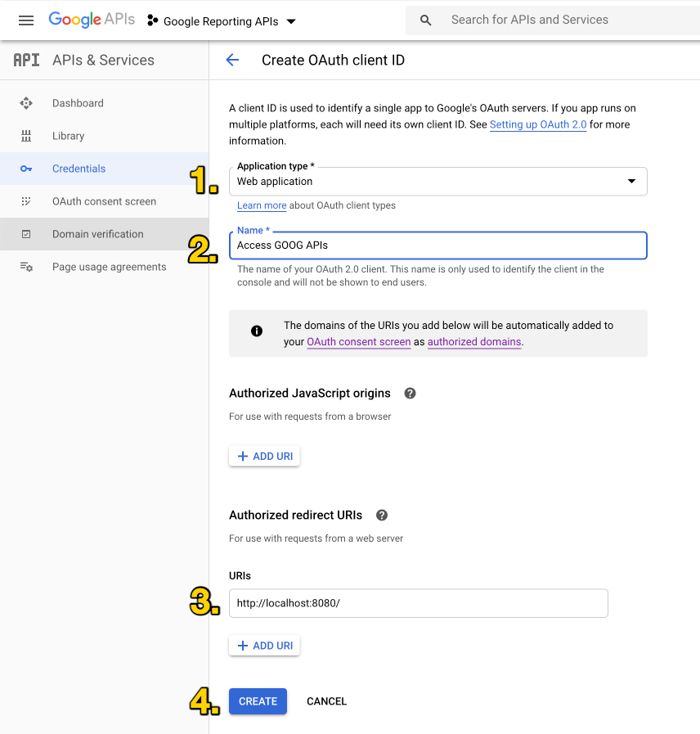
Task: Click the redirect URI field with localhost:8080
Action: (419, 603)
